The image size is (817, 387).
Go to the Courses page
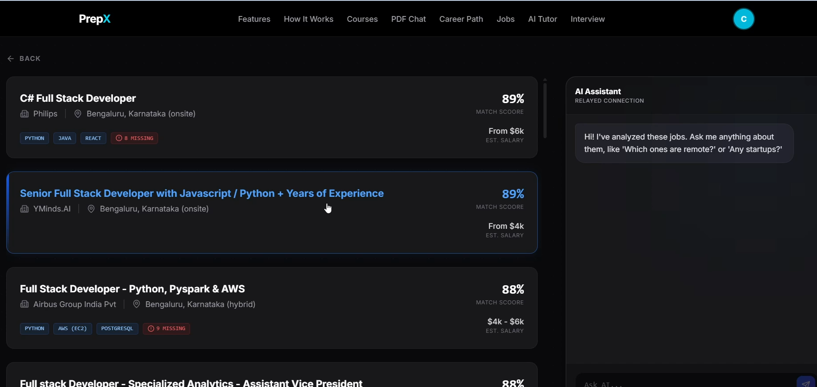point(362,19)
